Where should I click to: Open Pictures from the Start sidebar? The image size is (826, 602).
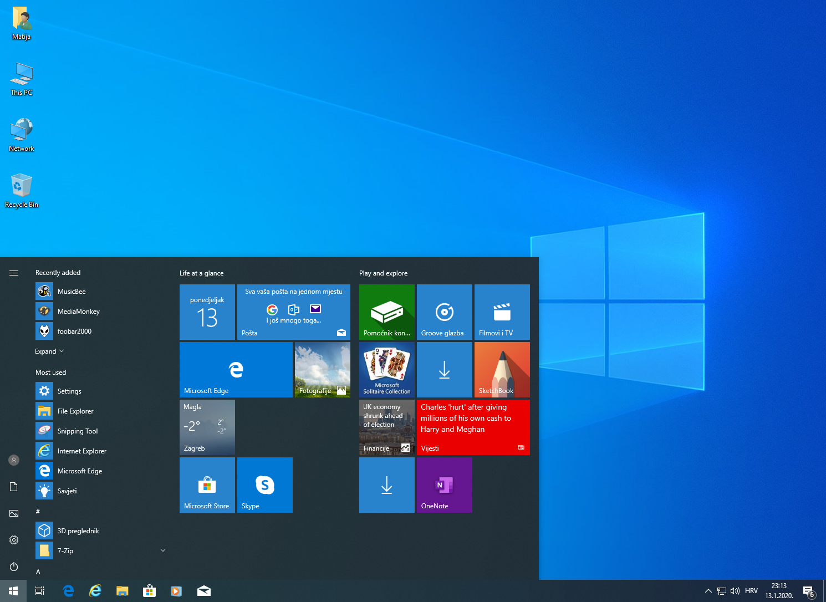pos(14,513)
